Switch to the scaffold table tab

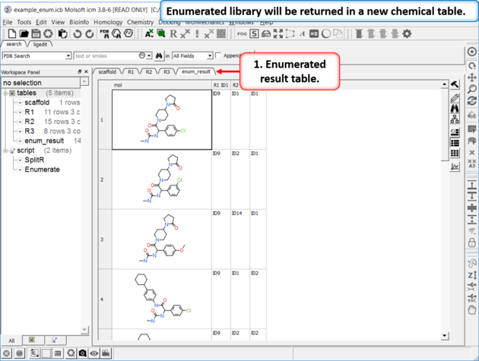tap(106, 71)
